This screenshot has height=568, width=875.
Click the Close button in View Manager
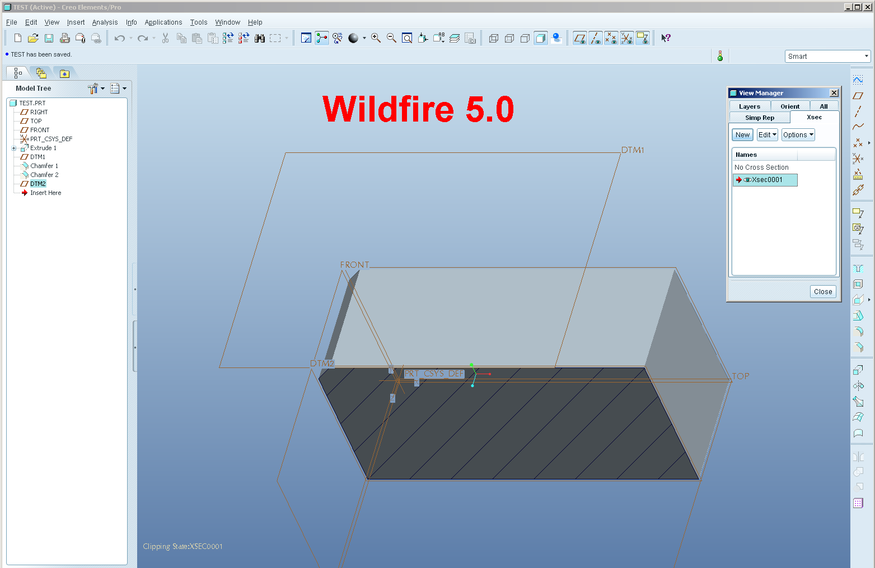pos(823,292)
